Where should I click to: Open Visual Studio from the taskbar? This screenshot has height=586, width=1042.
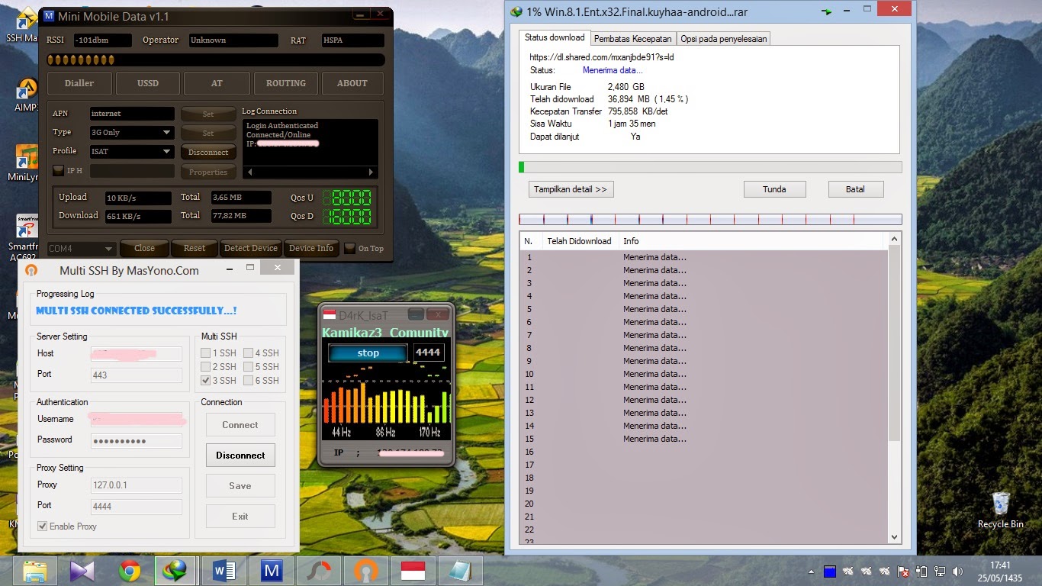tap(82, 571)
